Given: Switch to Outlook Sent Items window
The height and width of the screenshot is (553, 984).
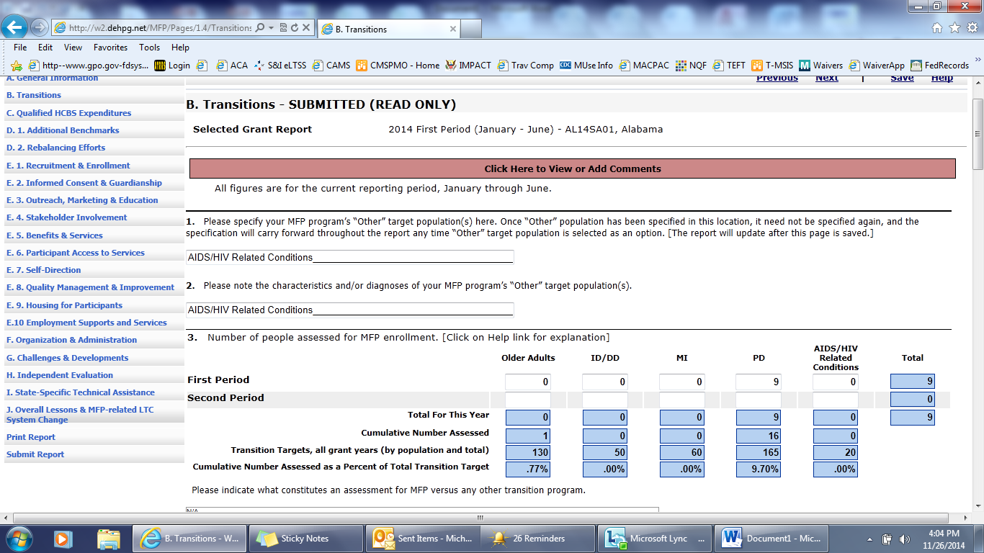Looking at the screenshot, I should [x=422, y=539].
